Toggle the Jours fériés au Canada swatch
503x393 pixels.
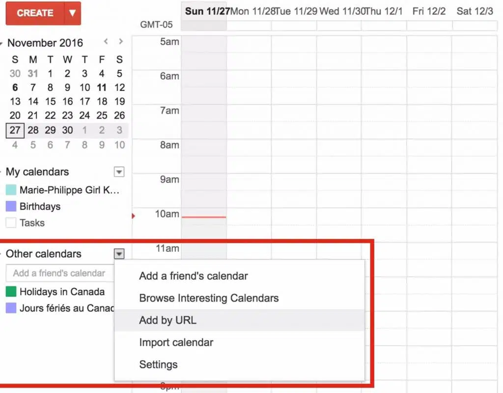tap(11, 308)
